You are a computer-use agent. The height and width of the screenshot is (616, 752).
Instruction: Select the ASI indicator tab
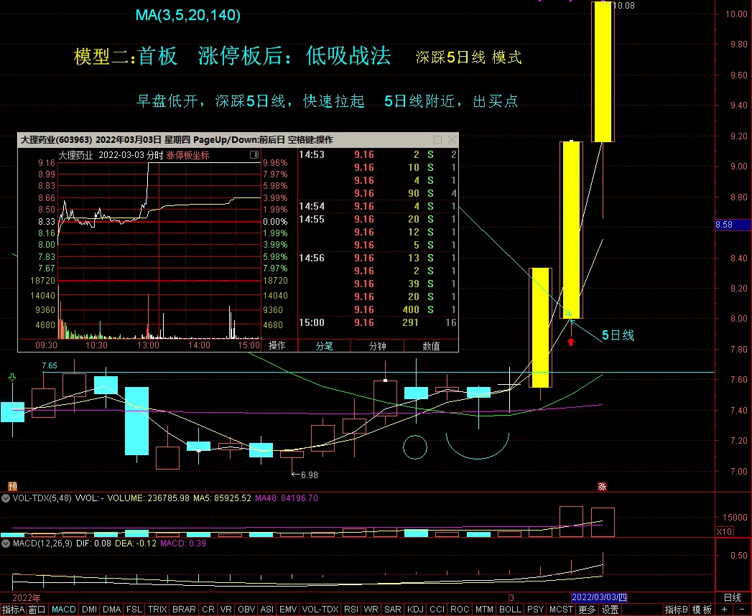pyautogui.click(x=267, y=610)
